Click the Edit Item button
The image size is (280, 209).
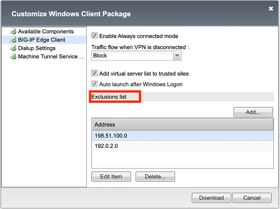click(111, 176)
